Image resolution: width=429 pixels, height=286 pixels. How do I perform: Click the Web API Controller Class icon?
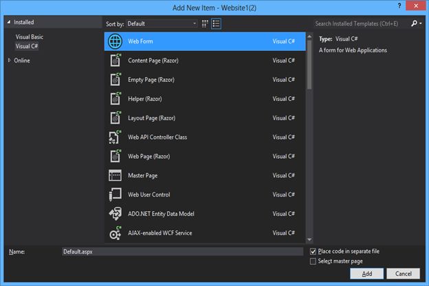(115, 137)
